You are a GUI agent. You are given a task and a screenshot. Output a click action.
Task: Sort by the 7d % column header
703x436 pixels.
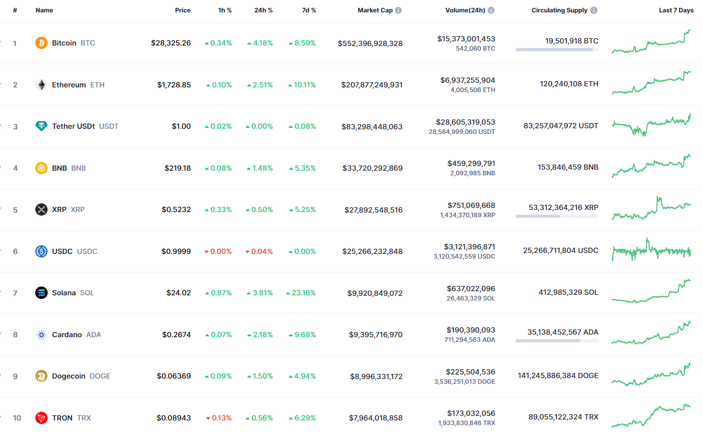click(309, 10)
